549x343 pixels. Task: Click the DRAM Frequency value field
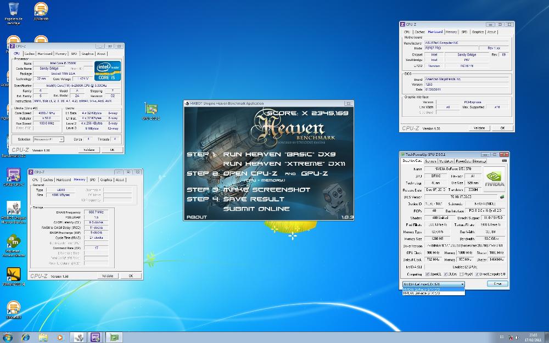coord(96,212)
